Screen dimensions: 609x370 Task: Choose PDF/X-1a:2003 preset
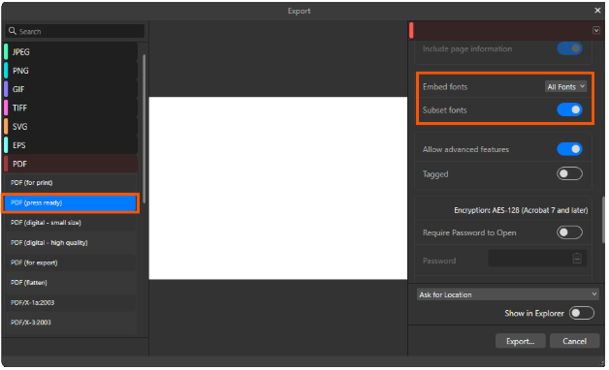tap(71, 302)
